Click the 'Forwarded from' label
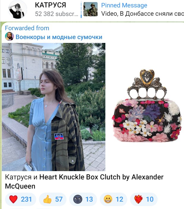The width and height of the screenshot is (184, 209). pos(27,28)
